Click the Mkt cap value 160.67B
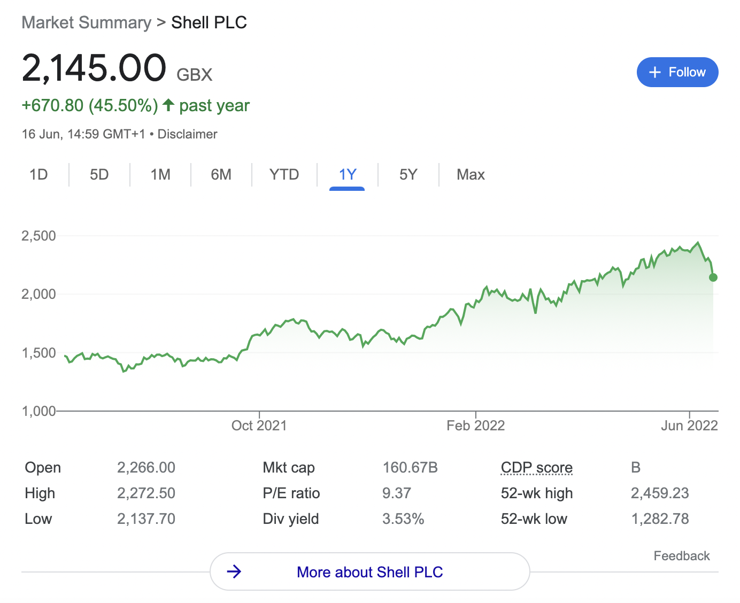 (410, 468)
